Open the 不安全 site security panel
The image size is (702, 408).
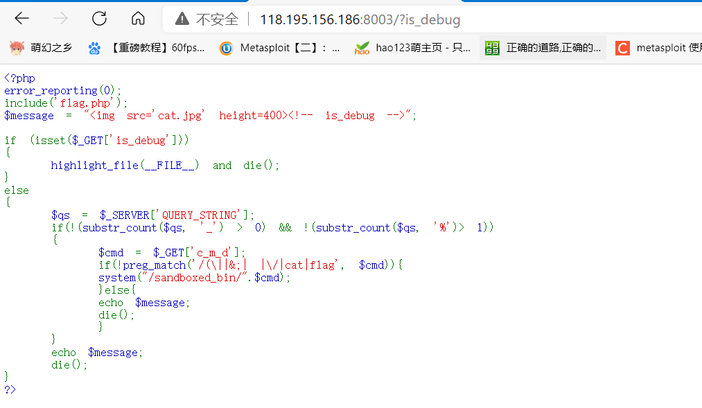pyautogui.click(x=216, y=19)
